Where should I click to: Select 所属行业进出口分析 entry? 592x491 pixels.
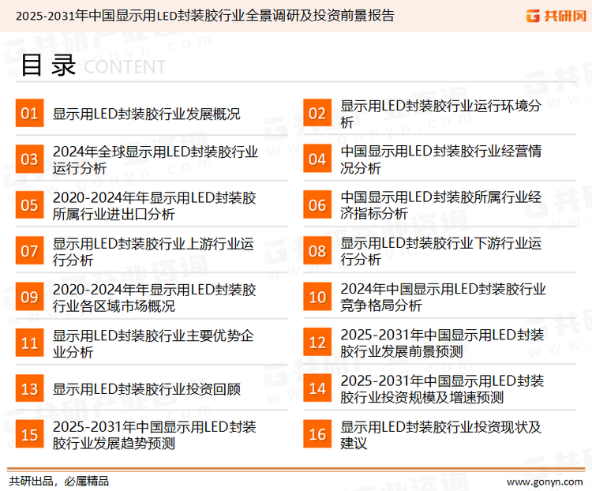[x=154, y=206]
